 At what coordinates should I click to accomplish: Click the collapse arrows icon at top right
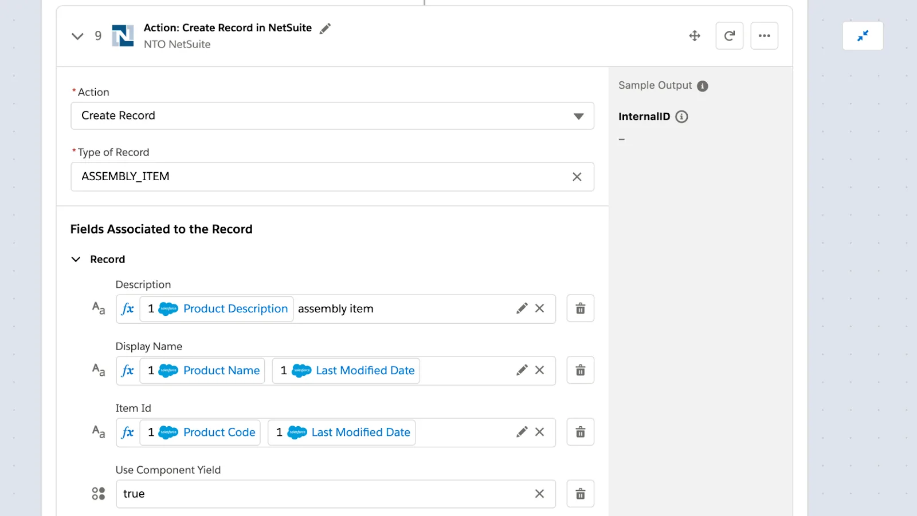click(862, 35)
